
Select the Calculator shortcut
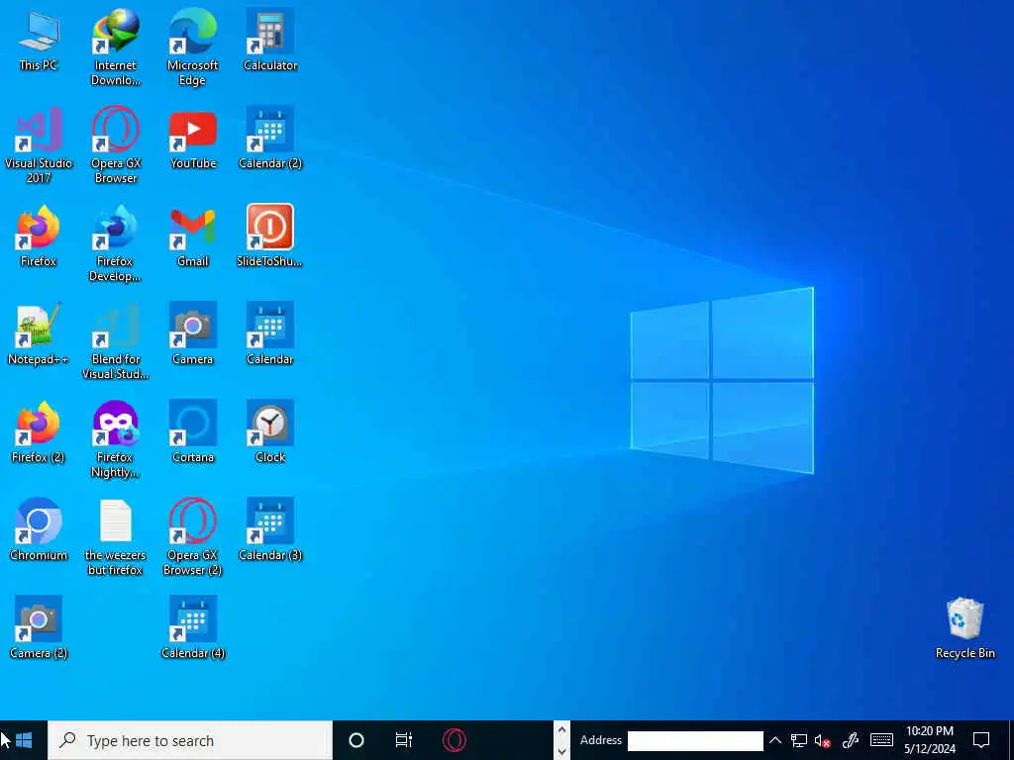[x=270, y=40]
